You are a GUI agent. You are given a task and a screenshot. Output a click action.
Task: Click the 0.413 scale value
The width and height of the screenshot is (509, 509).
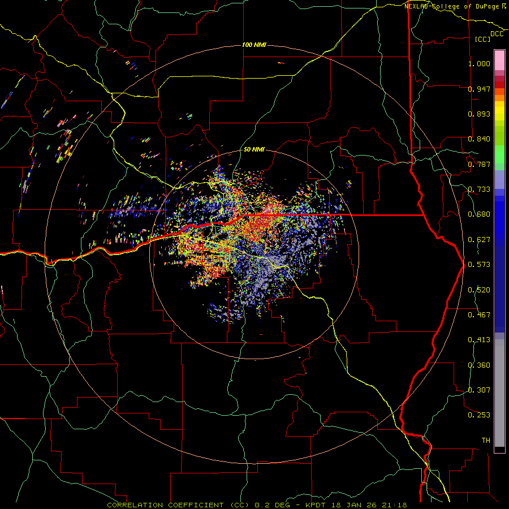click(x=479, y=340)
